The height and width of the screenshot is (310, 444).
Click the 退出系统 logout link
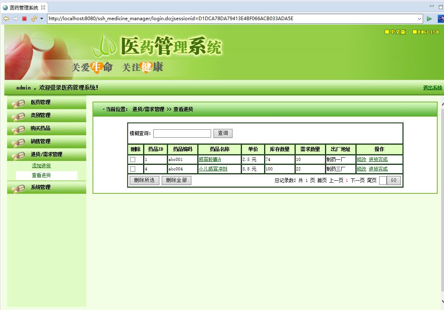[x=433, y=88]
